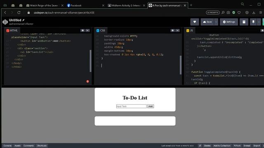
Task: Close the Midterm Activity 2 tab
Action: point(144,5)
